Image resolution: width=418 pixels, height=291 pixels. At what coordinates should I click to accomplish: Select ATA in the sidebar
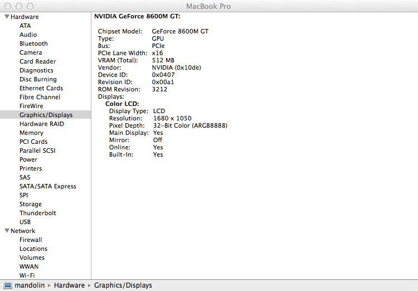(25, 26)
